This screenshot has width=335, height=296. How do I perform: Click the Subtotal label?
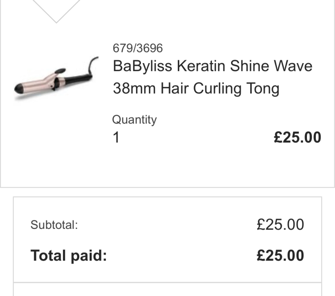click(x=54, y=225)
